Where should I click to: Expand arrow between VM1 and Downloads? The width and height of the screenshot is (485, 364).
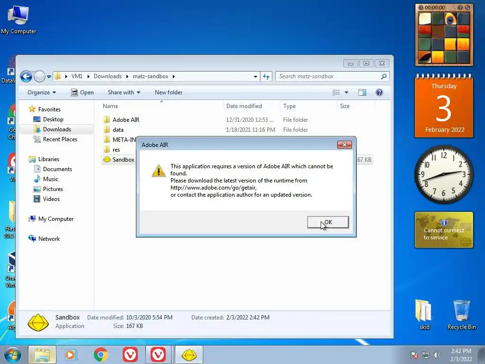(x=88, y=76)
